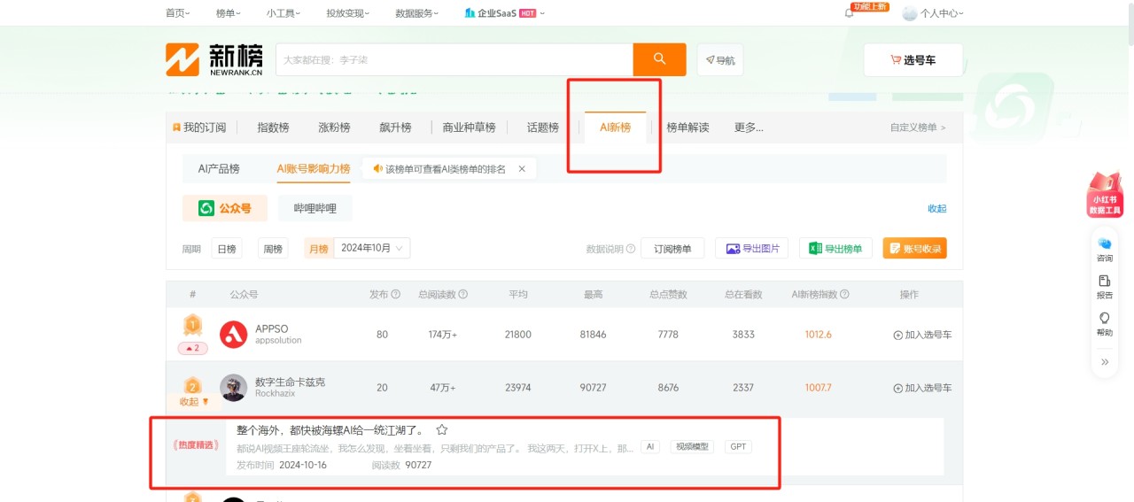
Task: Open the 帮助 sidebar icon
Action: (1105, 324)
